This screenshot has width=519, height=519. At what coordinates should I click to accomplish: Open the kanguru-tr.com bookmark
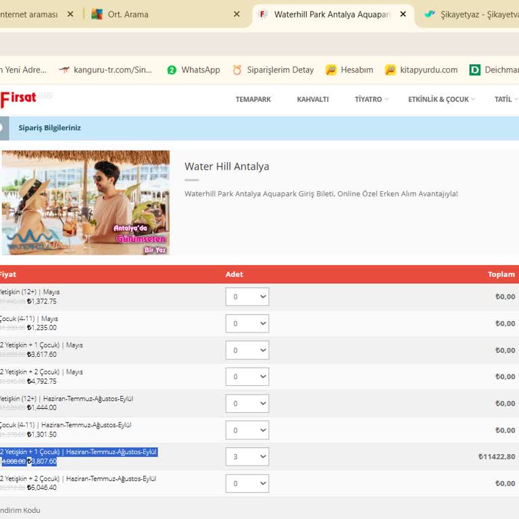[x=105, y=70]
